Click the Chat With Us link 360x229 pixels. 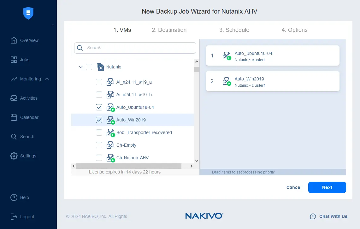[333, 216]
